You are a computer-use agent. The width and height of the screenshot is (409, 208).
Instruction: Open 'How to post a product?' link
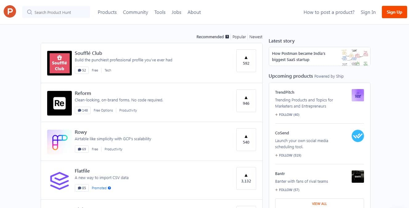click(x=329, y=12)
